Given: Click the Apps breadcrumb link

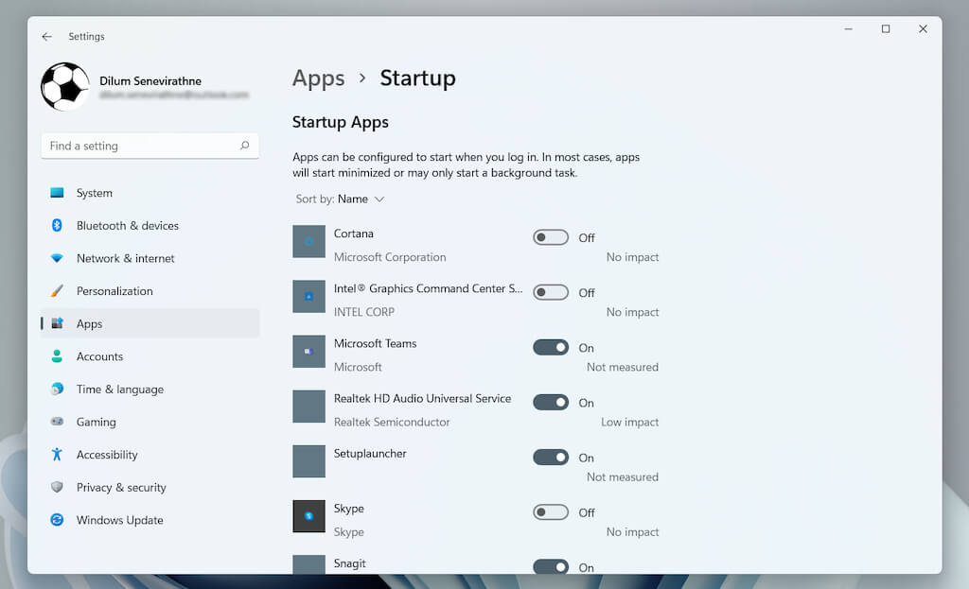Looking at the screenshot, I should (x=318, y=78).
